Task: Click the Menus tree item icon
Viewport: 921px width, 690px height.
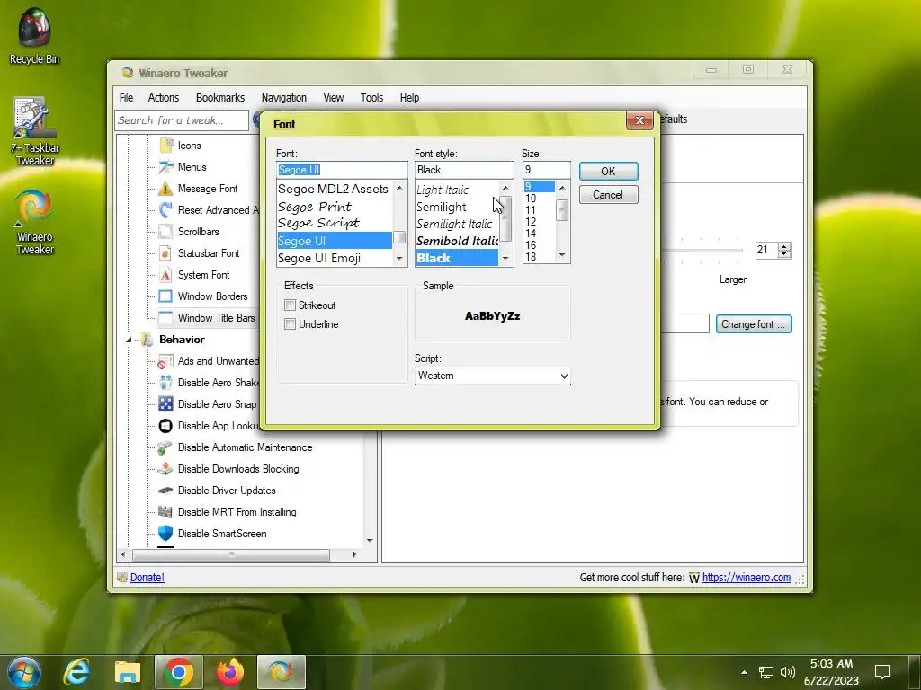Action: pos(166,166)
